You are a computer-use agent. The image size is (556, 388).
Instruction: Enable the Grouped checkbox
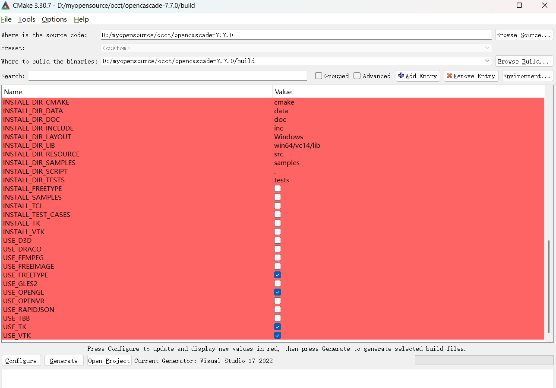[319, 76]
